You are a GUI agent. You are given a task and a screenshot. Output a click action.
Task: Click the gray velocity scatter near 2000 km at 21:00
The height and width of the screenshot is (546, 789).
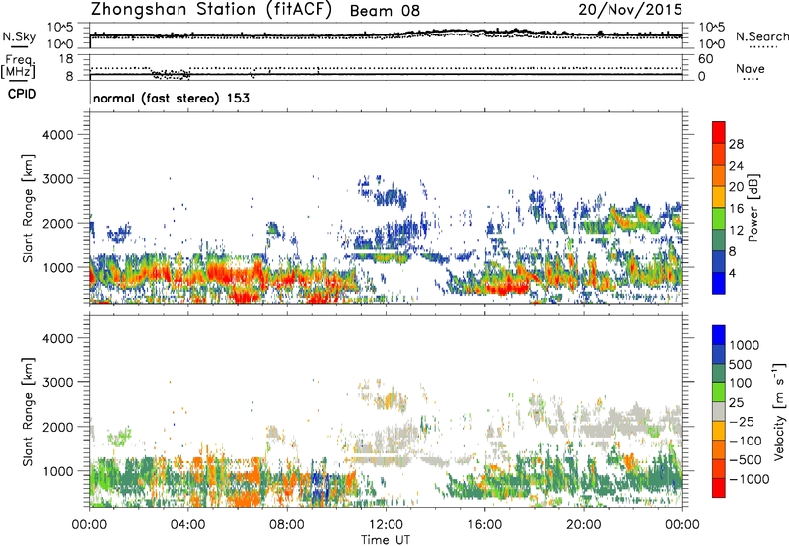pyautogui.click(x=611, y=427)
